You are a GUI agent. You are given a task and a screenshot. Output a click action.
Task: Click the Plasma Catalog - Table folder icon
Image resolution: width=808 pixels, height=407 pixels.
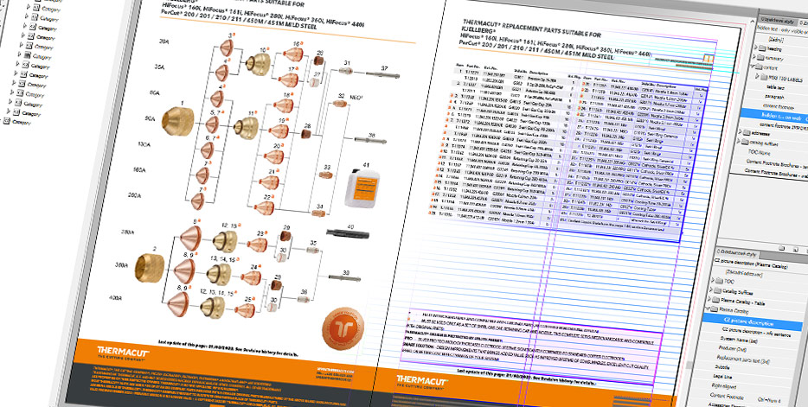(x=715, y=300)
